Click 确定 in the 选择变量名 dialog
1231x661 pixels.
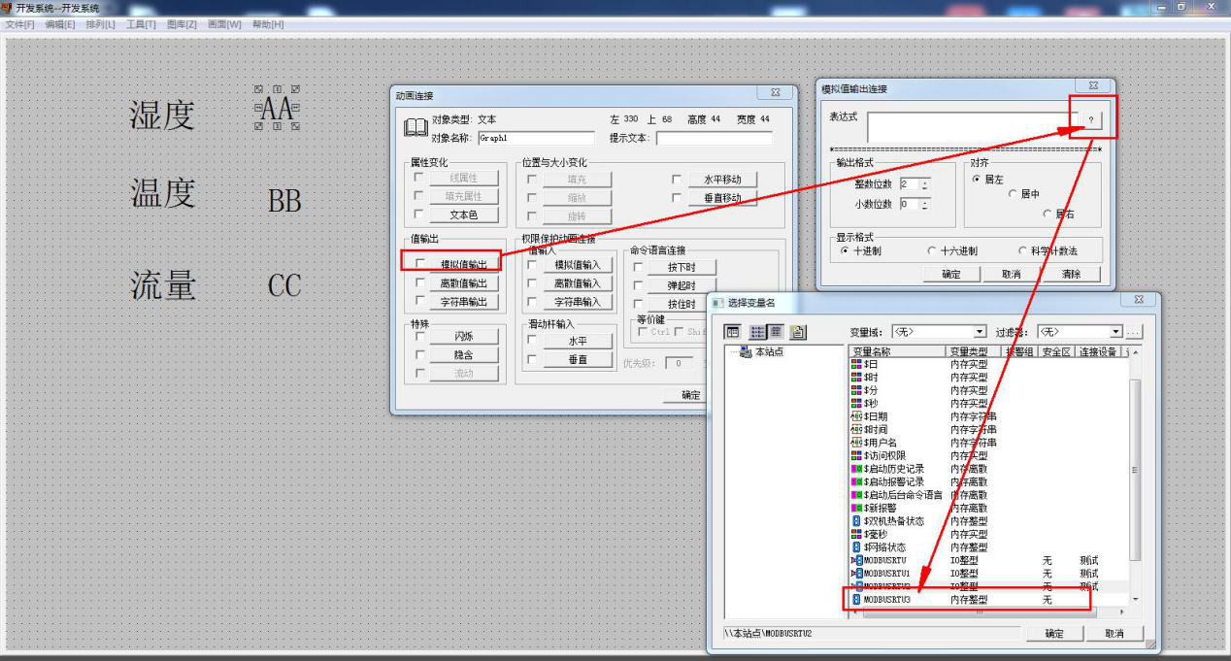click(x=1054, y=634)
